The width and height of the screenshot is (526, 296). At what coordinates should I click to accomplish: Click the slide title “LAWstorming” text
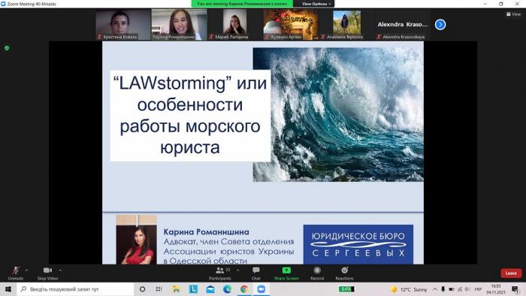190,115
